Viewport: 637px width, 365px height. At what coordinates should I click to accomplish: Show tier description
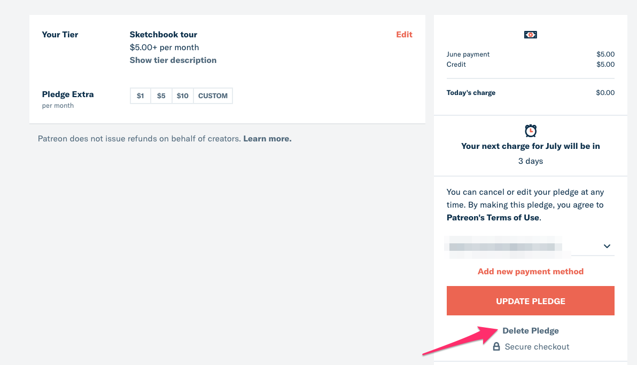click(173, 60)
